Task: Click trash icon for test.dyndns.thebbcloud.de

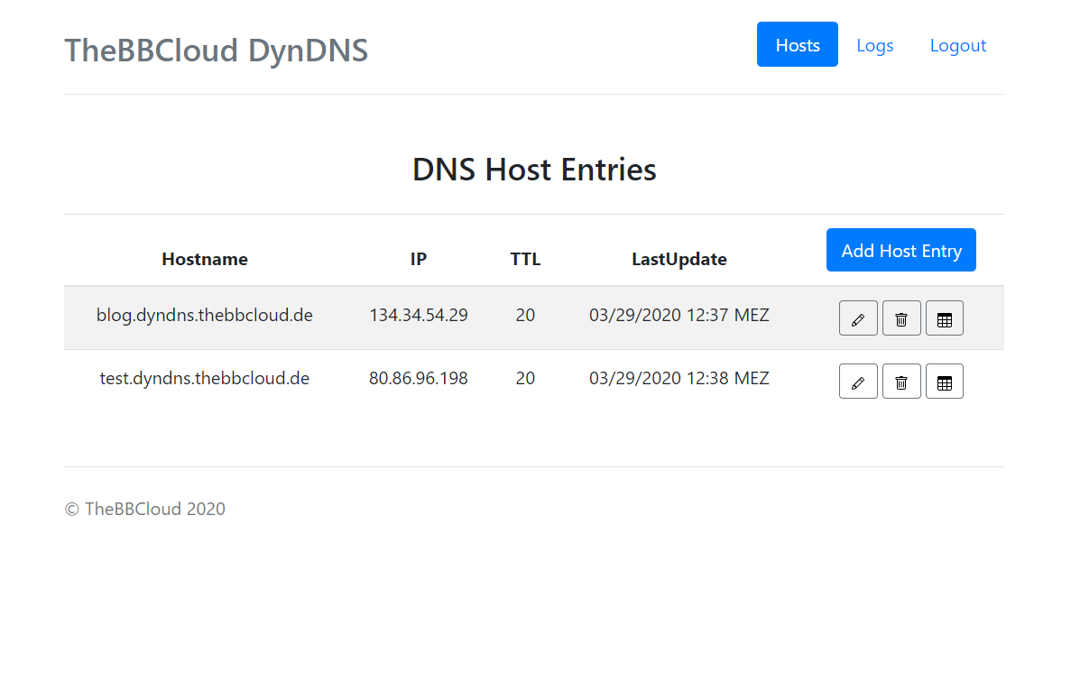Action: click(x=901, y=382)
